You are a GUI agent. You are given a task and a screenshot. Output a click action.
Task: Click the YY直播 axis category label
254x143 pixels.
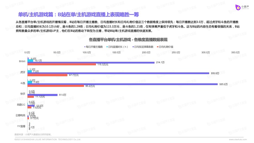point(21,126)
